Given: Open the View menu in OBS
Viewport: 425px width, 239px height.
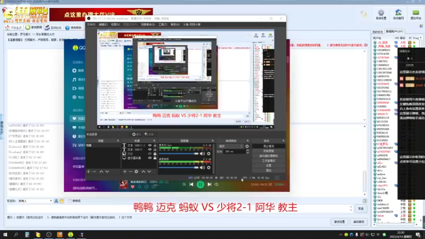Looking at the screenshot, I should point(115,24).
